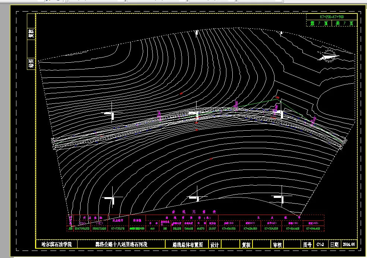This screenshot has width=367, height=258.
Task: Click the 路线总体布置图 drawing name
Action: pyautogui.click(x=188, y=245)
